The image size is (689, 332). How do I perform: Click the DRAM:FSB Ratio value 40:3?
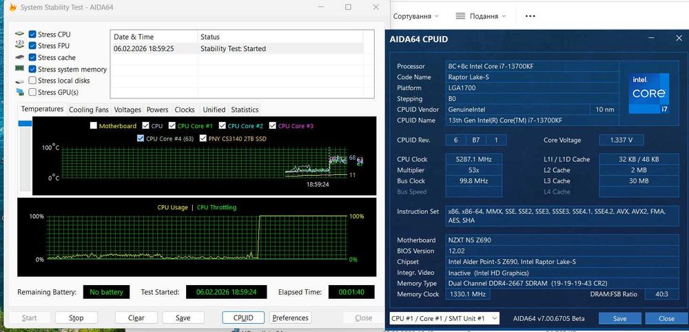661,294
